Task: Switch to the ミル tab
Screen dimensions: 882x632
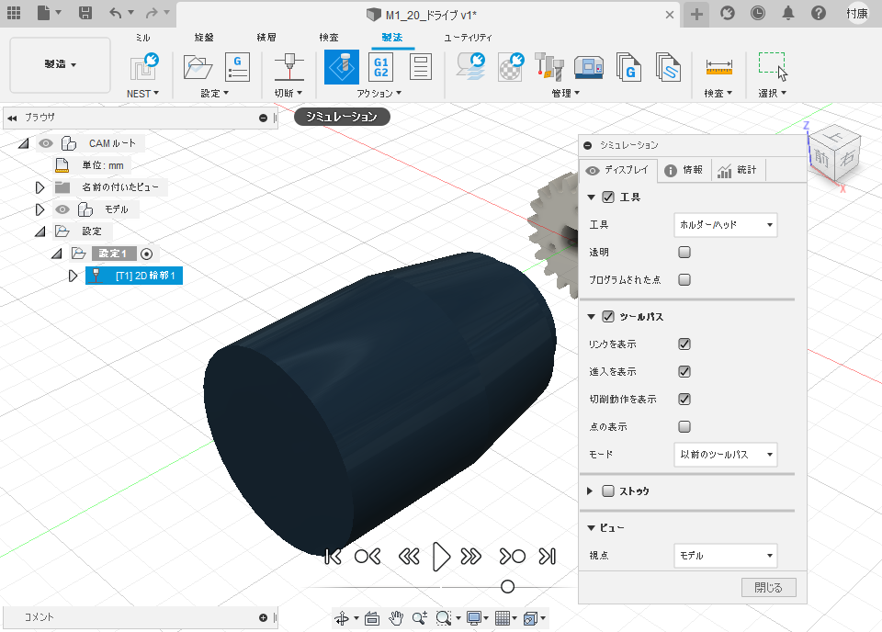Action: (x=143, y=37)
